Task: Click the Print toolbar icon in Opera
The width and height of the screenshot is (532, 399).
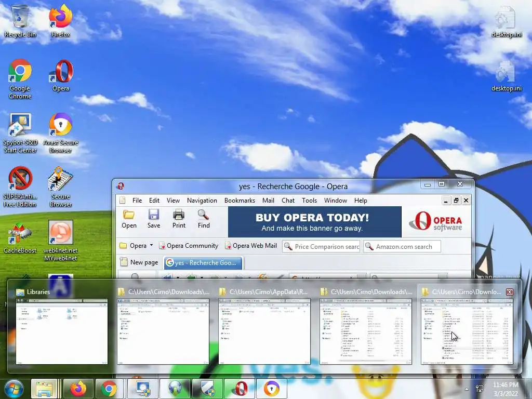Action: 179,219
